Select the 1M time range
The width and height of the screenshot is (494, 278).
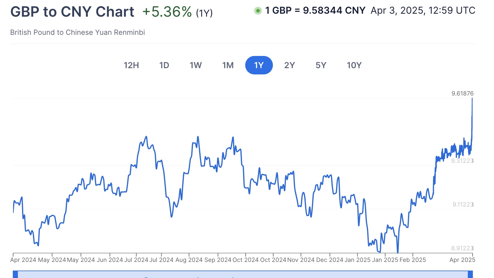click(228, 65)
